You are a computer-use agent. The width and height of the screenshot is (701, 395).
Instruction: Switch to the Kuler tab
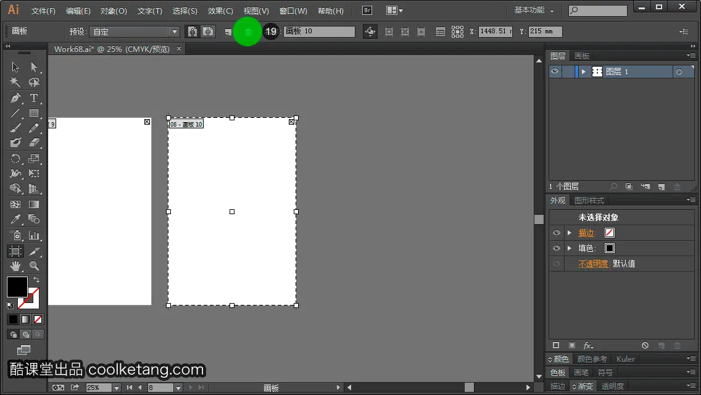click(x=626, y=359)
